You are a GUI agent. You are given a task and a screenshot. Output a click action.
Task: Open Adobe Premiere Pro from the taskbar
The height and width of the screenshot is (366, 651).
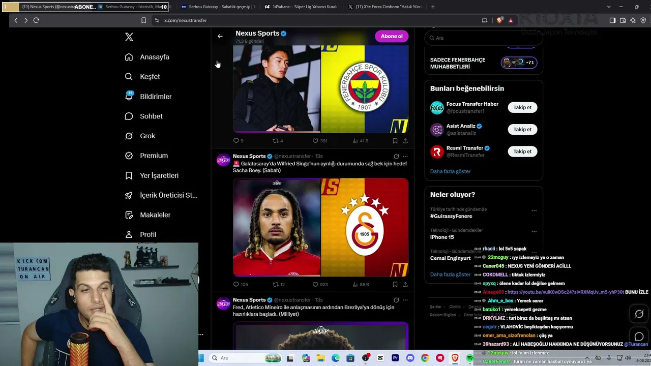395,358
